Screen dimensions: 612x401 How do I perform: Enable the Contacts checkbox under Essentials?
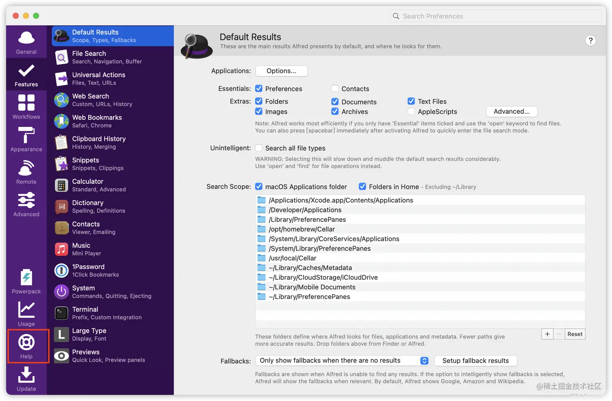(335, 89)
